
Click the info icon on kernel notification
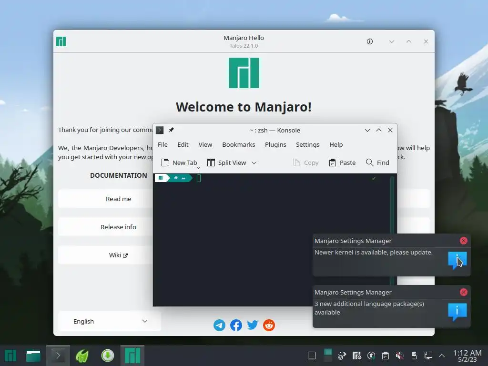pos(457,261)
